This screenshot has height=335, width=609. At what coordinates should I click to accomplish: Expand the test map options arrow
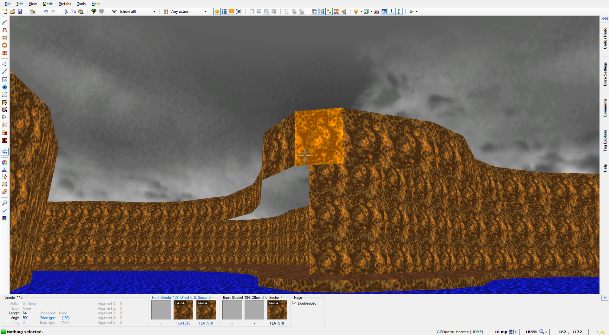pos(416,11)
